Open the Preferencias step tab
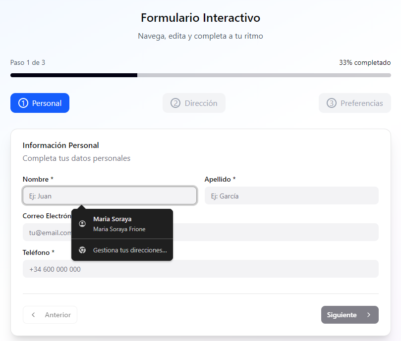Viewport: 401px width, 341px height. click(354, 103)
